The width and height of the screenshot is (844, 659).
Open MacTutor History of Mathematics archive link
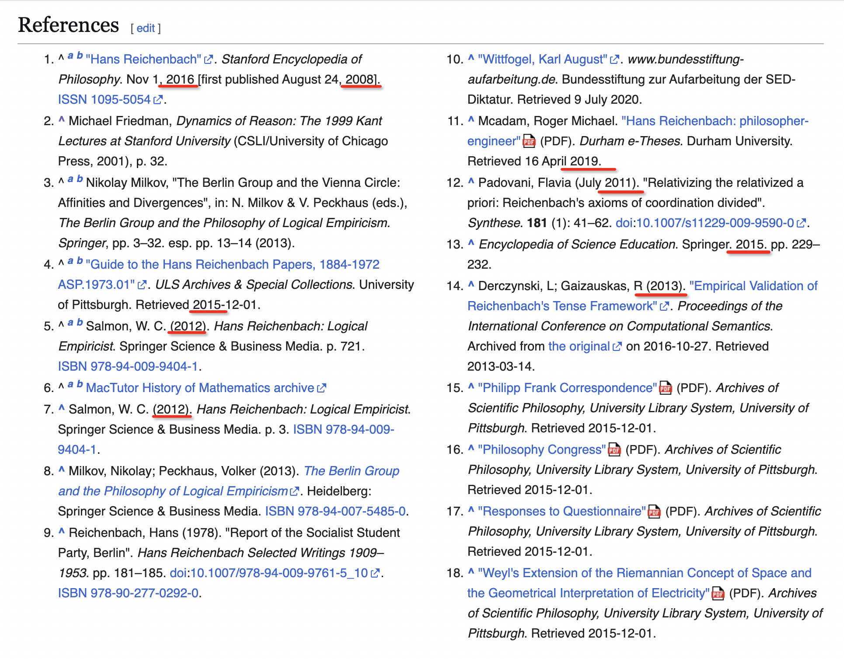point(200,388)
